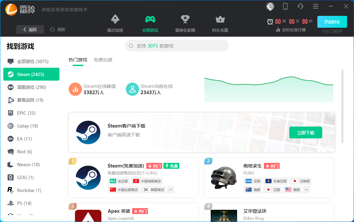Click the crown icon for time recharge
Screen dimensions: 354x222
220,19
